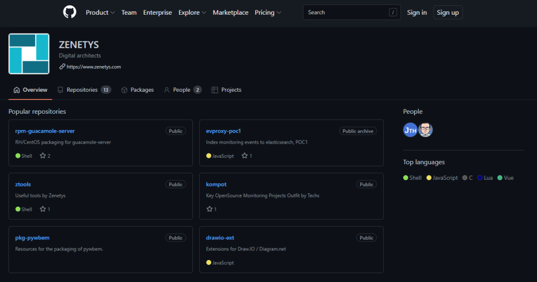This screenshot has height=282, width=537.
Task: Open the Packages tab
Action: coord(137,90)
